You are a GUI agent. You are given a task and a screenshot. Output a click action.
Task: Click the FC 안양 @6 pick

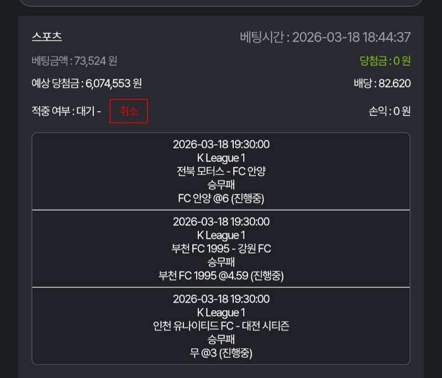click(221, 198)
